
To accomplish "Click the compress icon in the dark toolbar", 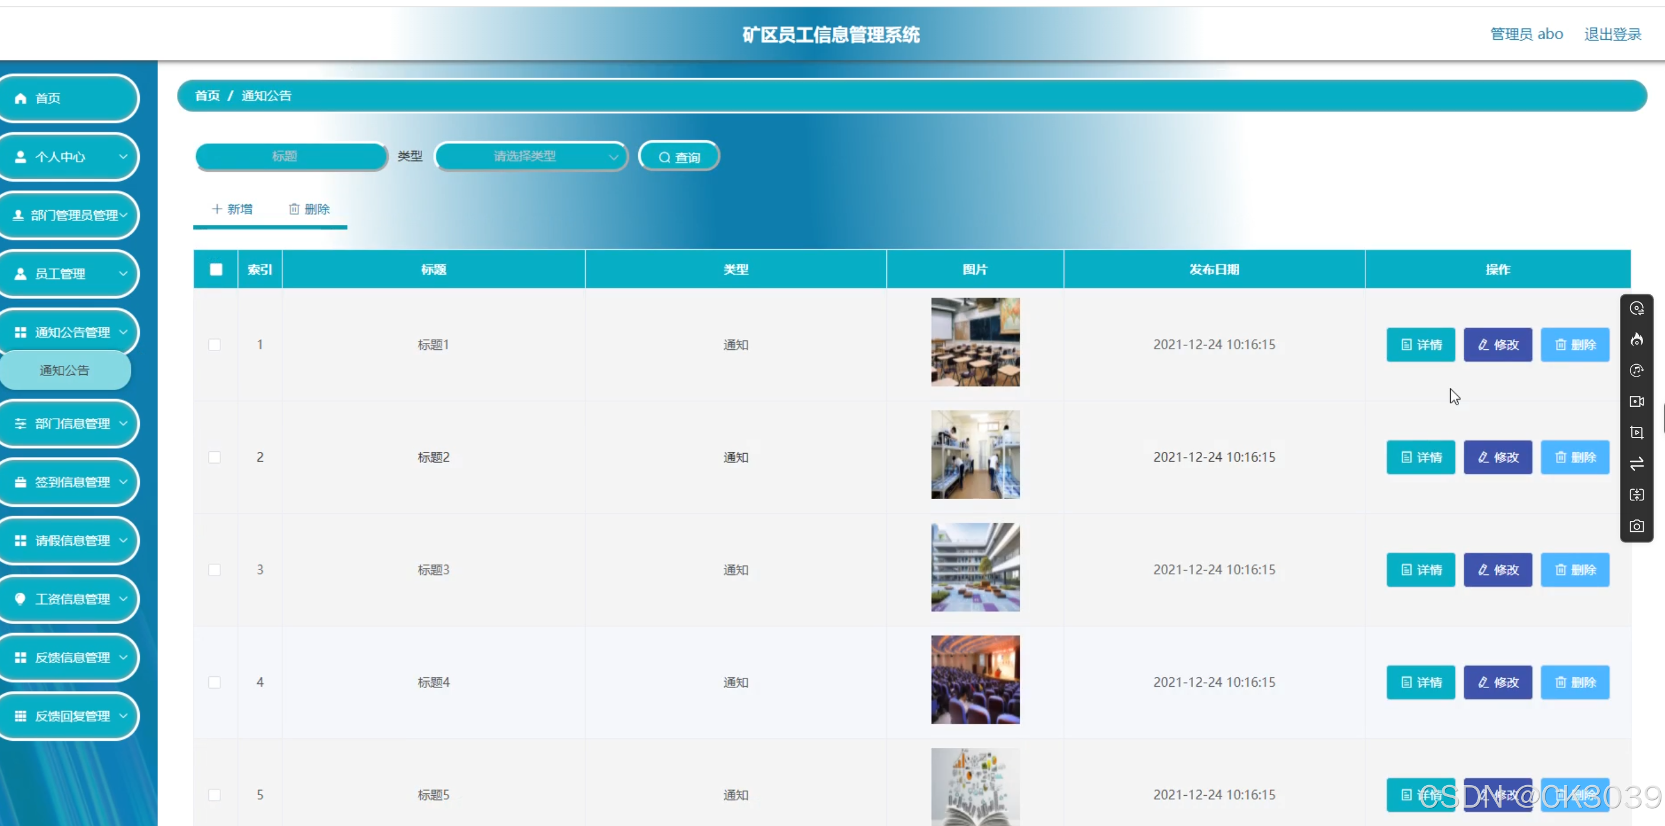I will coord(1636,495).
